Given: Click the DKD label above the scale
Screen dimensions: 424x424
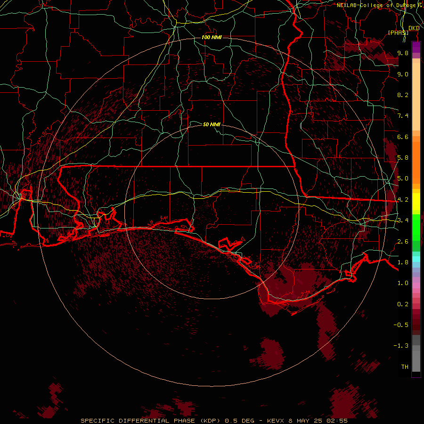Looking at the screenshot, I should (414, 28).
